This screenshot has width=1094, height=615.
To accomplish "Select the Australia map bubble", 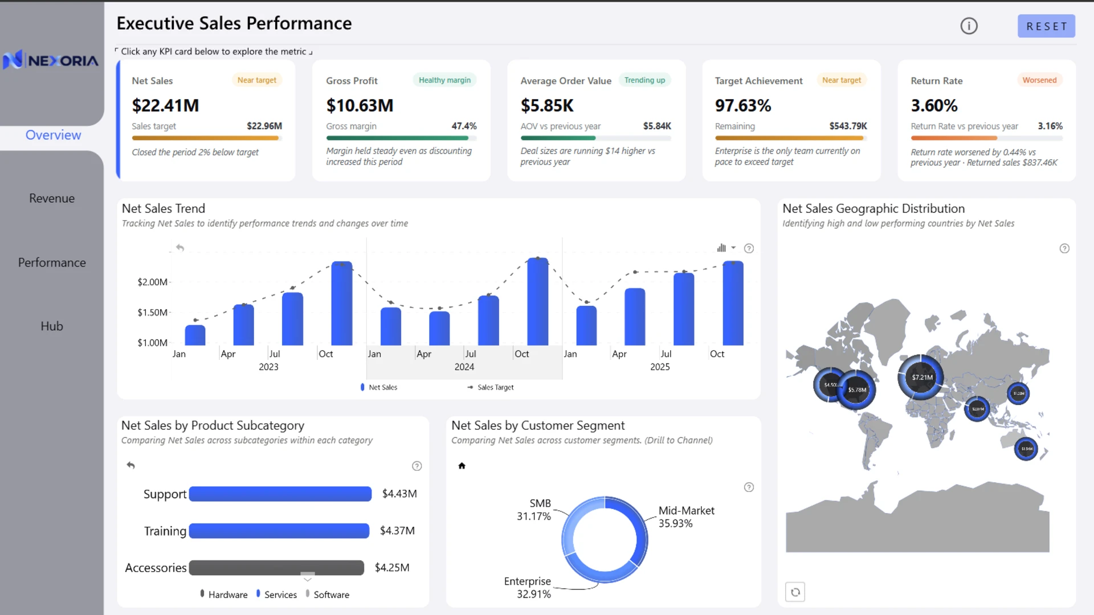I will click(1026, 449).
